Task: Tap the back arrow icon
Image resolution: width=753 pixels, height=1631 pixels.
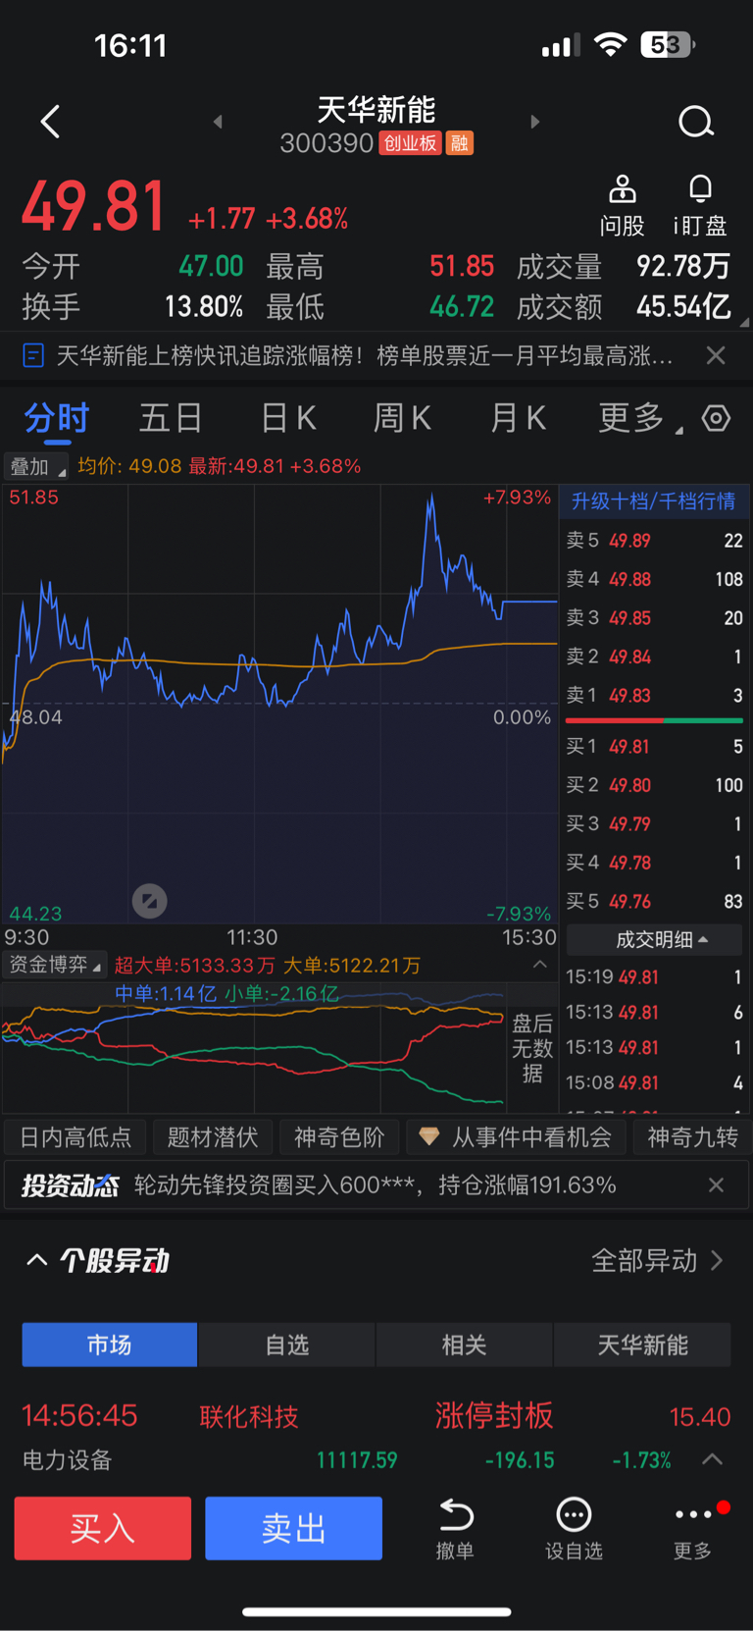Action: click(x=50, y=122)
